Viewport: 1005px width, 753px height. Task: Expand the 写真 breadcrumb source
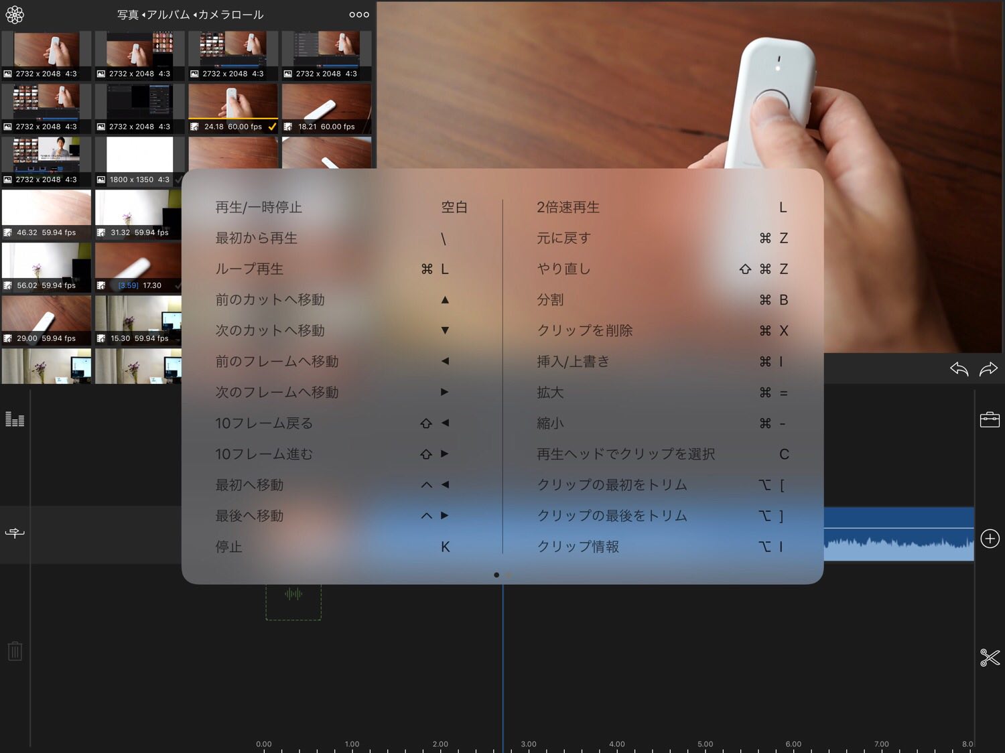tap(128, 15)
